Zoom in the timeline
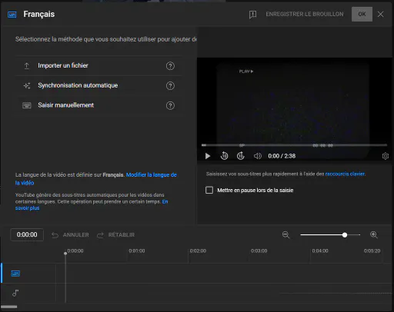 point(374,234)
